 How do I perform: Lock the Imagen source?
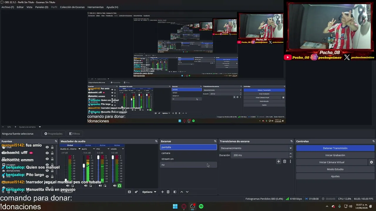tap(52, 165)
